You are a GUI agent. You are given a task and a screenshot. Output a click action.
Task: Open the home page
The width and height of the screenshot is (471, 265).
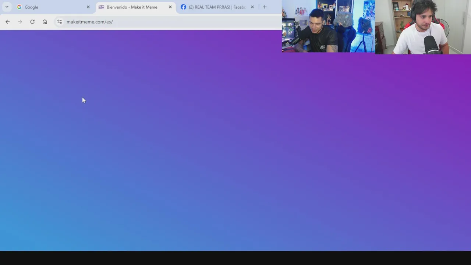coord(45,22)
